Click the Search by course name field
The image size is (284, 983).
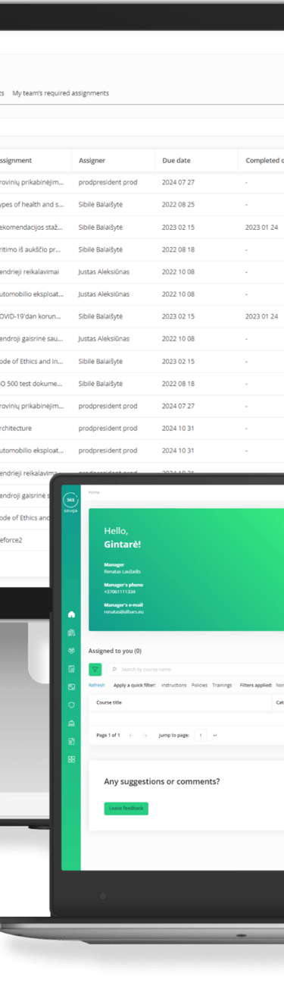pos(195,669)
